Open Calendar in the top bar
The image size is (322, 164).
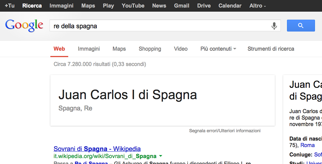(x=230, y=6)
